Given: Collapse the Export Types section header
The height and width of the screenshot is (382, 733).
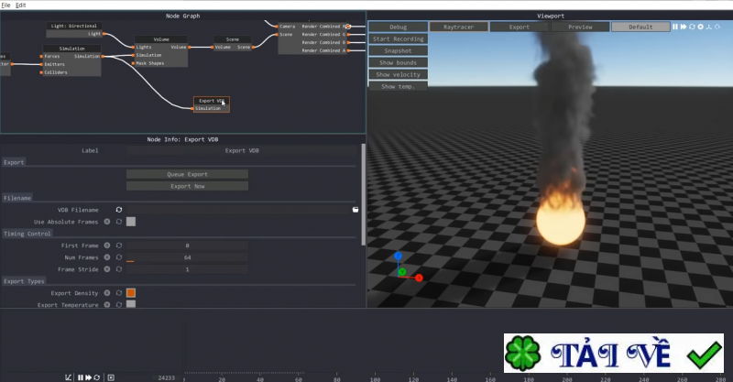Looking at the screenshot, I should coord(26,281).
